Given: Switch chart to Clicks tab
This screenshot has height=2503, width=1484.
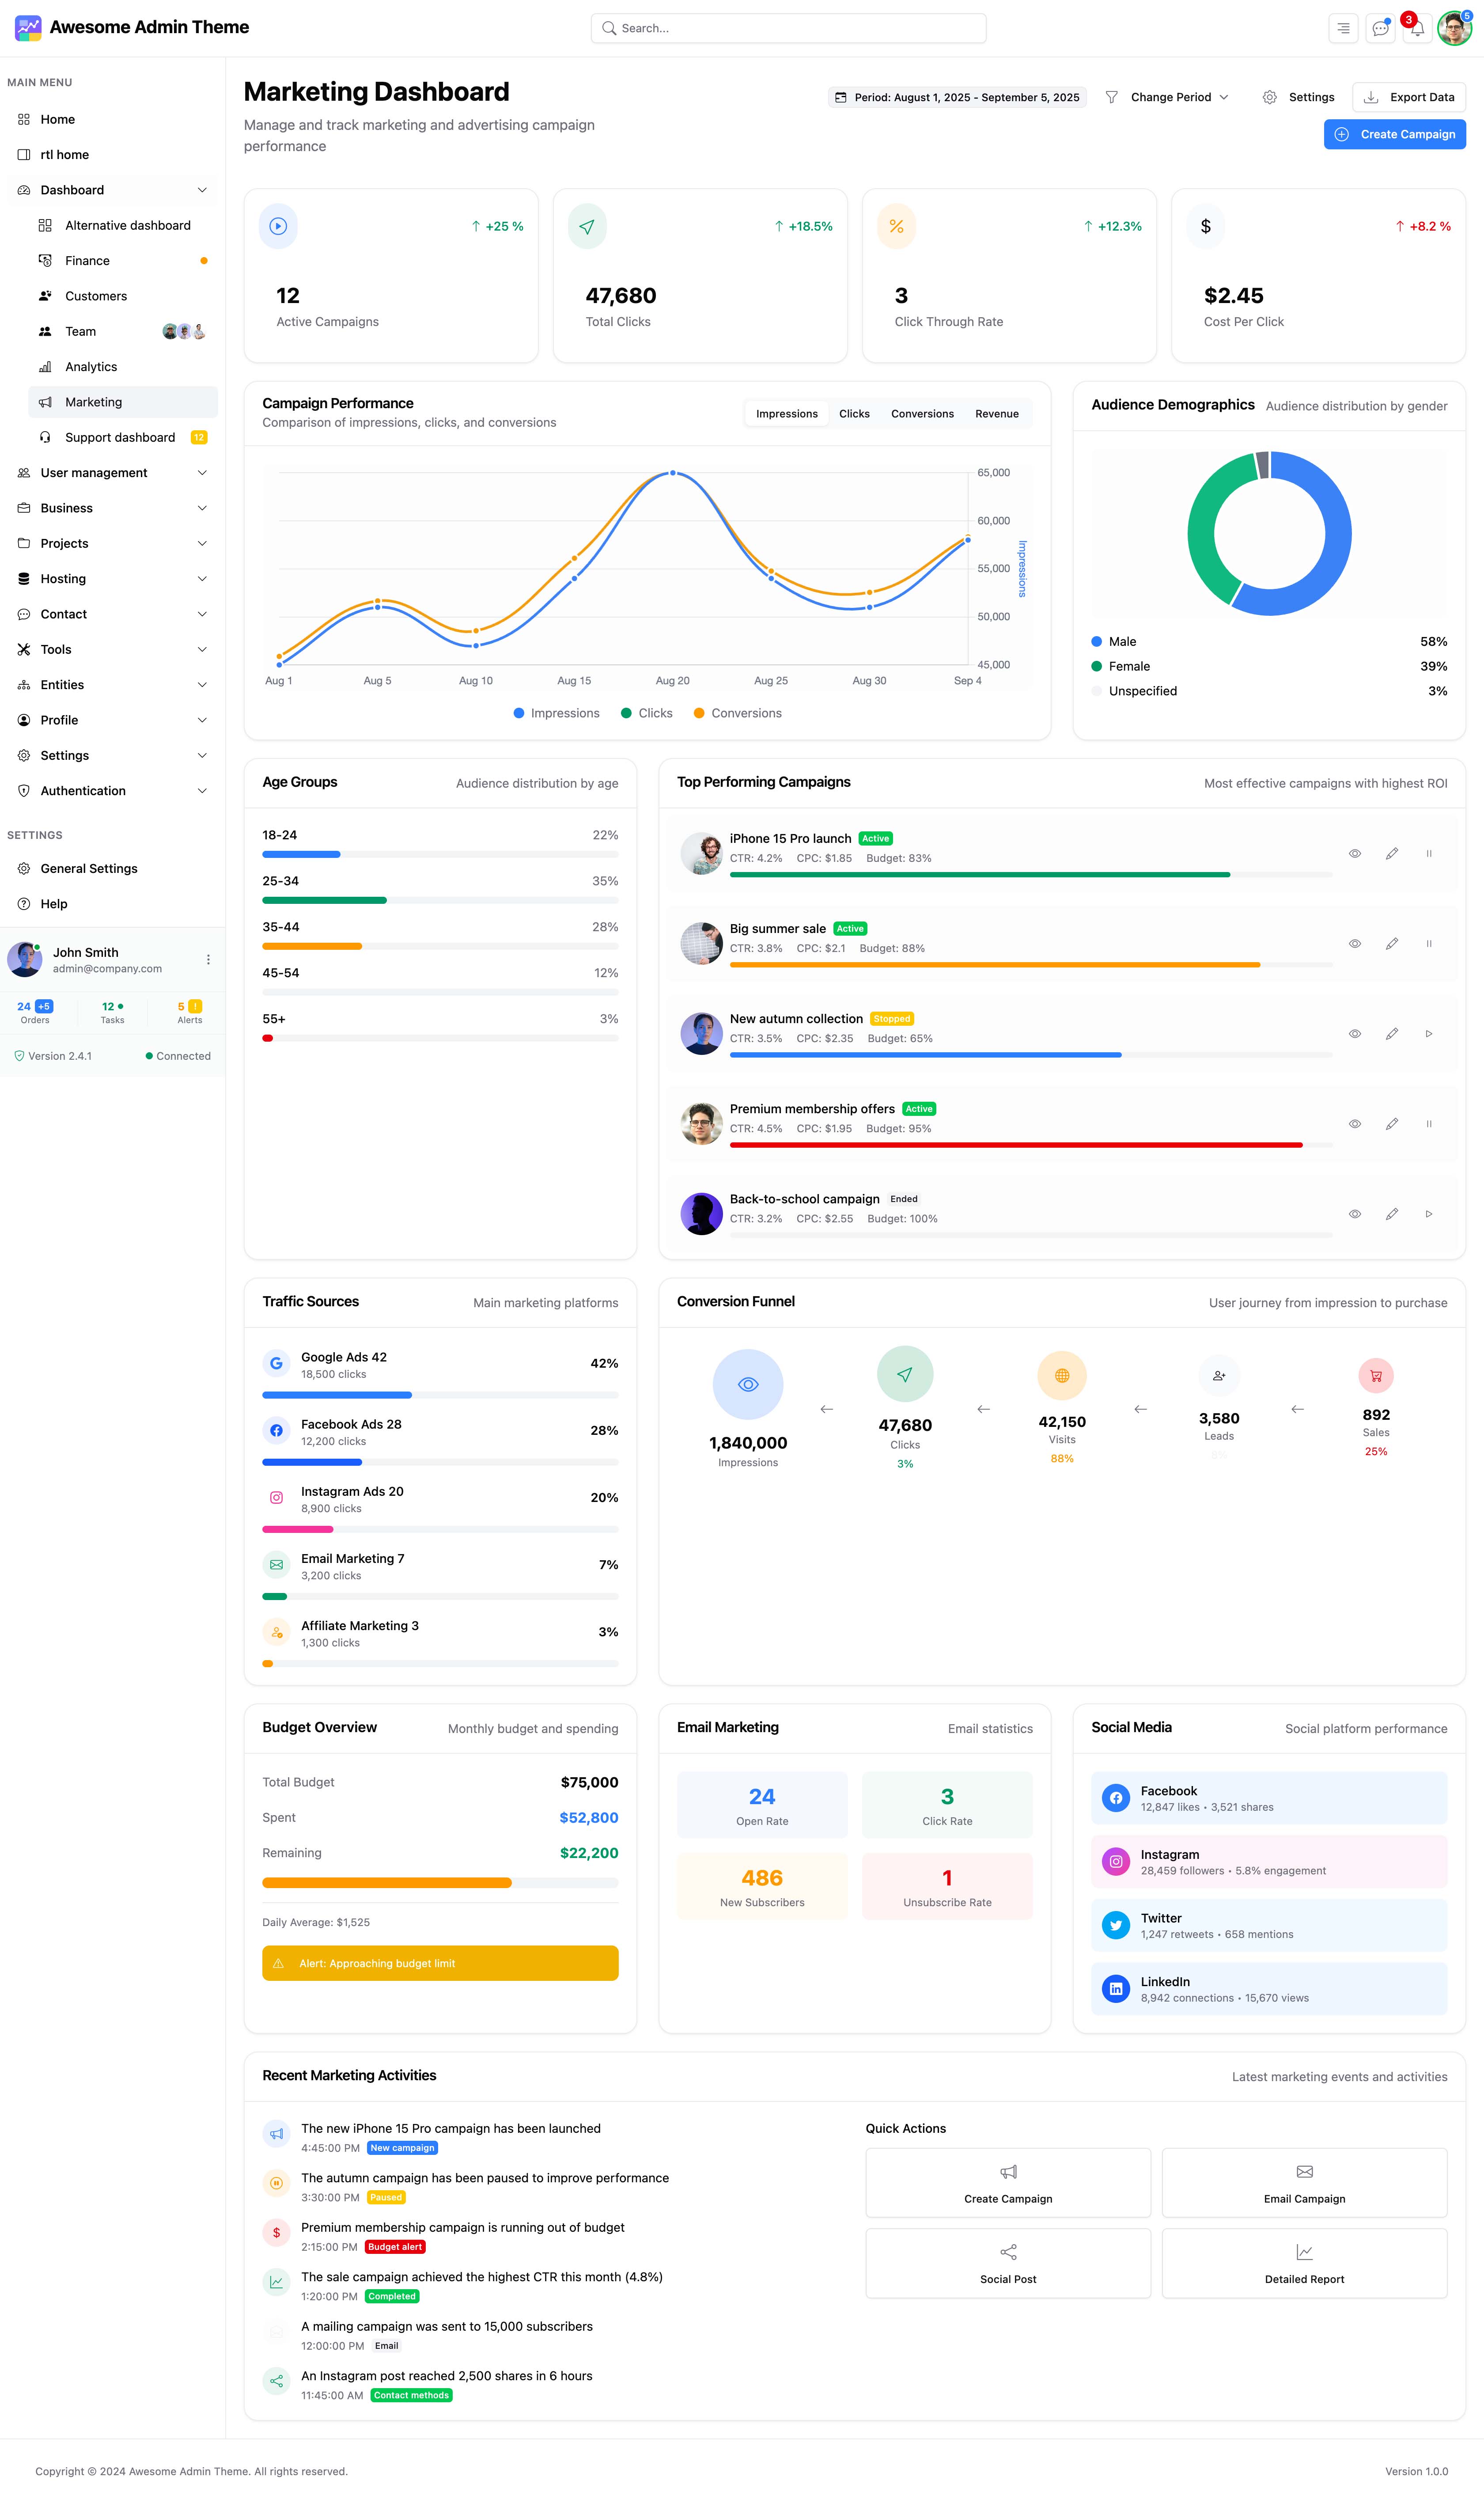Looking at the screenshot, I should pos(854,413).
